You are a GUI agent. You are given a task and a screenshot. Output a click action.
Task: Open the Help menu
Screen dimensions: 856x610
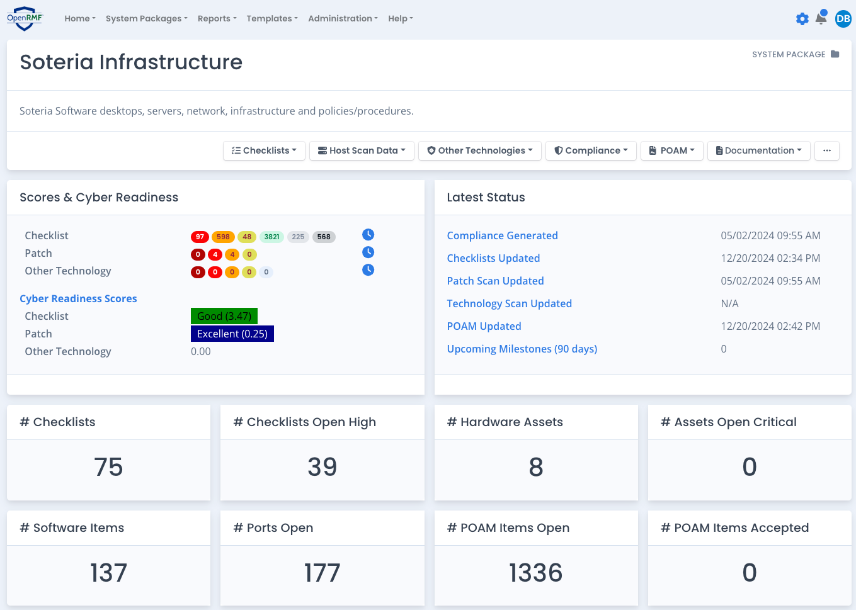click(x=401, y=18)
